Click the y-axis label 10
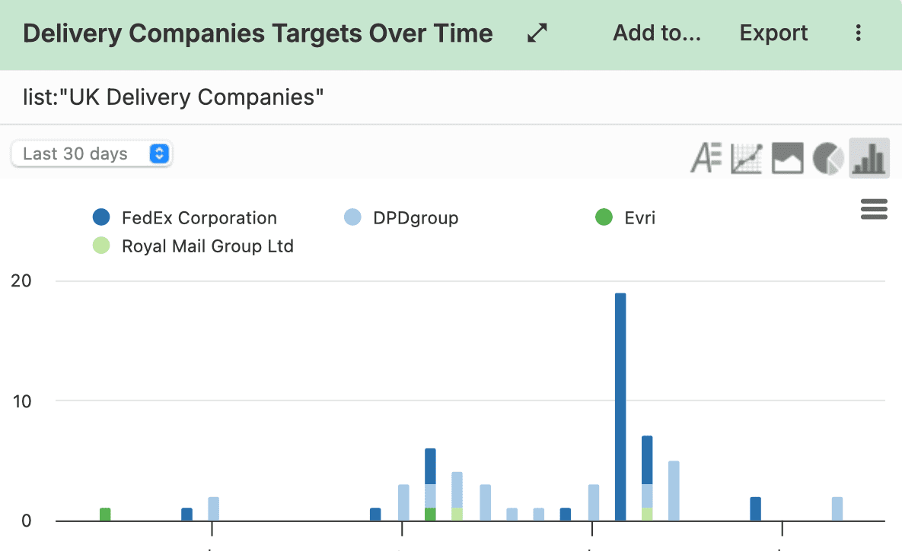The height and width of the screenshot is (551, 902). coord(22,401)
